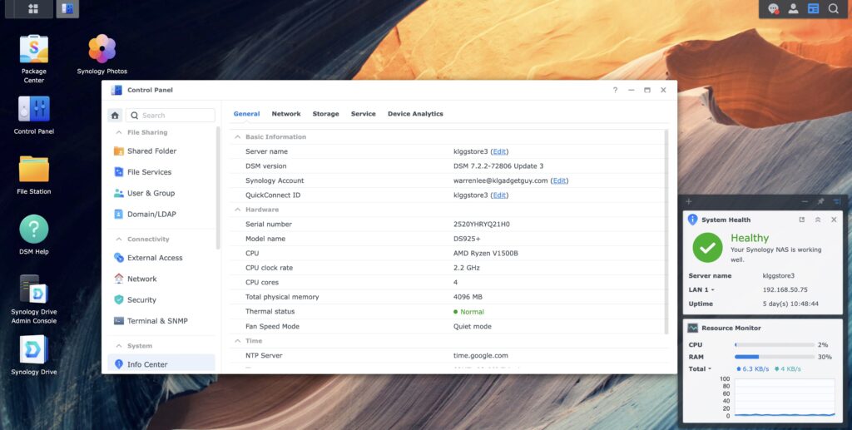This screenshot has height=430, width=852.
Task: Switch to the Device Analytics tab
Action: pyautogui.click(x=415, y=114)
